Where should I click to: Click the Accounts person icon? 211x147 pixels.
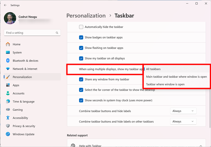click(x=8, y=93)
